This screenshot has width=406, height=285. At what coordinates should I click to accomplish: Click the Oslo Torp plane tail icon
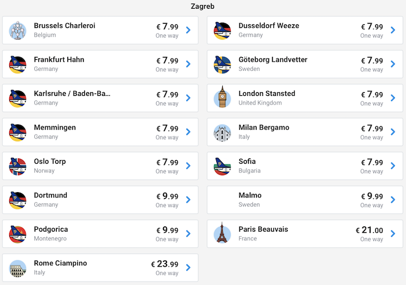tap(18, 166)
